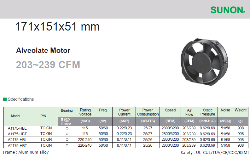
Task: Click "TC.GN" in the A2175-HBT row
Action: tap(46, 145)
